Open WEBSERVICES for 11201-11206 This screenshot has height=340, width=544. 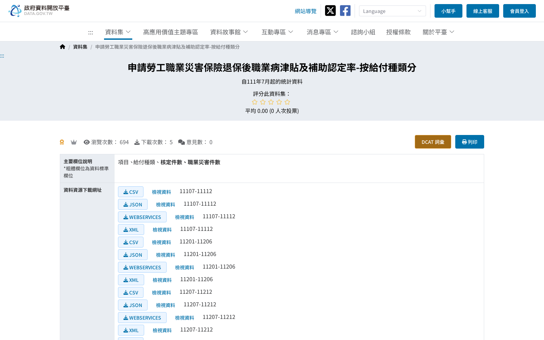(x=142, y=267)
